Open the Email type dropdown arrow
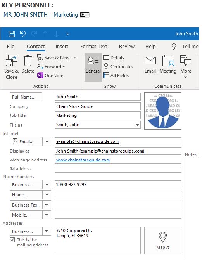Screen dimensions: 202x269 (47, 142)
